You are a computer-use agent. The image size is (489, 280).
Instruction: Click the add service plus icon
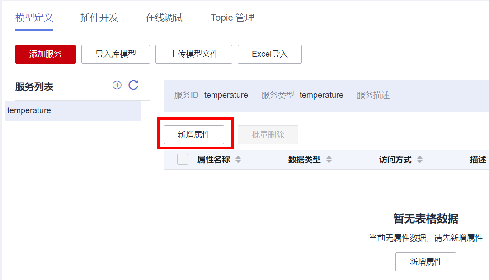point(117,85)
